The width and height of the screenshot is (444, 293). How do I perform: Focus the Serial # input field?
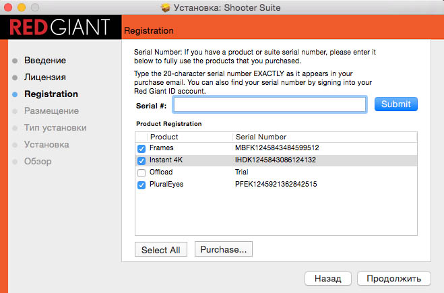click(x=270, y=104)
